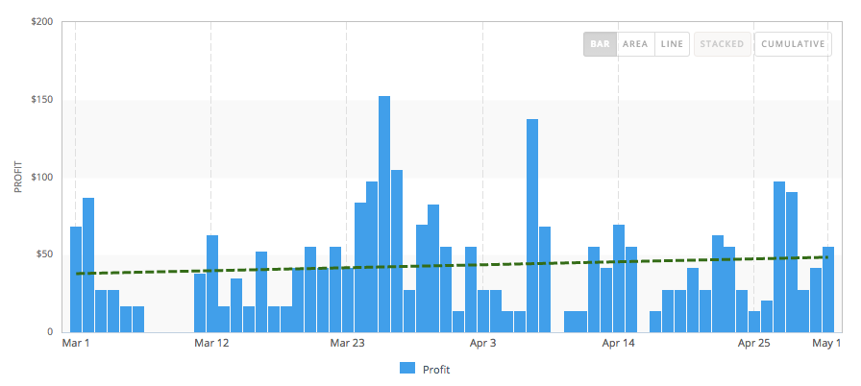Click the Apr 14 axis label
The image size is (861, 386).
[618, 344]
